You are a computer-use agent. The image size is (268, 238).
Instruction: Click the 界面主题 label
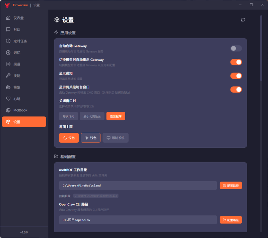pos(66,127)
